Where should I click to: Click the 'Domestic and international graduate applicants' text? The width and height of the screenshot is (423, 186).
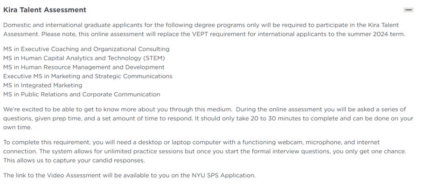click(70, 25)
